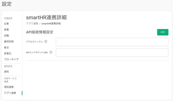
Task: Open 企業 in the settings sidebar
Action: (6, 24)
